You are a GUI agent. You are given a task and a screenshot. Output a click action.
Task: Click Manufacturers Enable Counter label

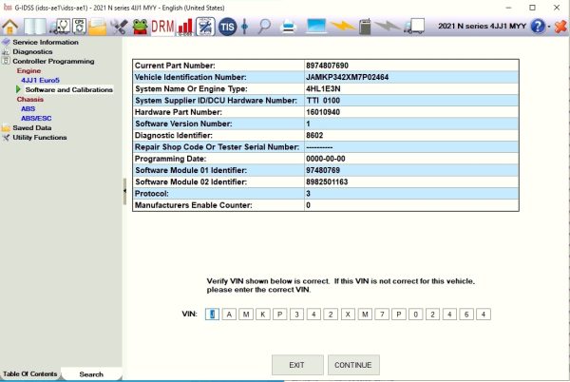coord(194,205)
